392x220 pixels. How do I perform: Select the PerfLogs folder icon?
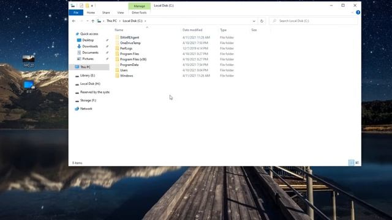point(117,48)
